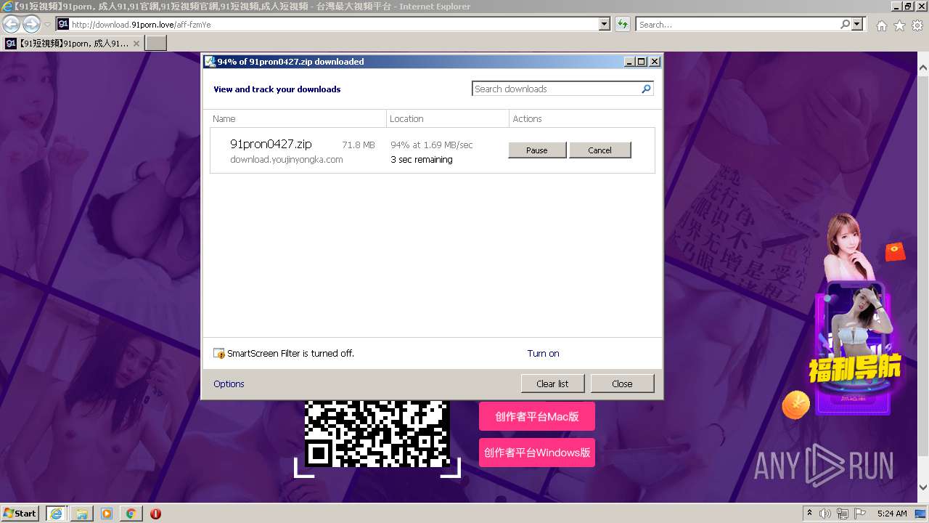Open the address bar URL dropdown

[605, 24]
